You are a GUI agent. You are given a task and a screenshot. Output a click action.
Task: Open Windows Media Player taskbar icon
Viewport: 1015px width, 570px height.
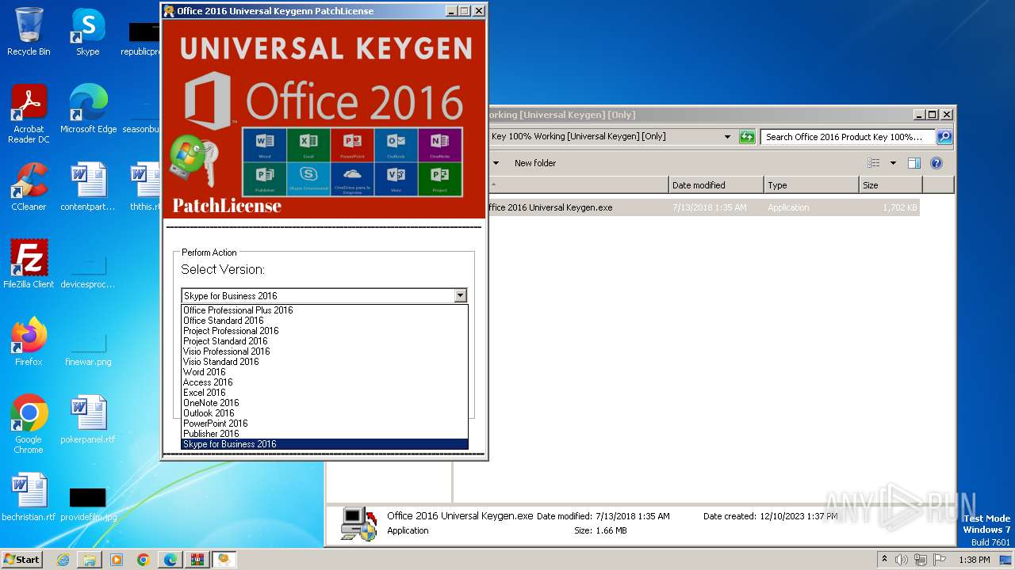(x=117, y=560)
